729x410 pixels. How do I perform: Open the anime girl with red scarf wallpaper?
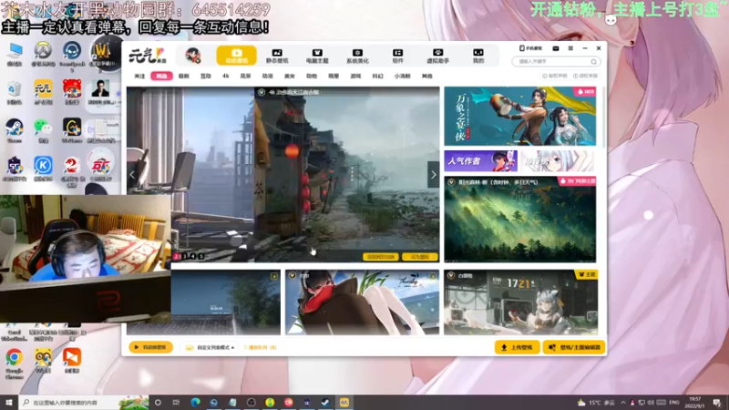click(362, 302)
